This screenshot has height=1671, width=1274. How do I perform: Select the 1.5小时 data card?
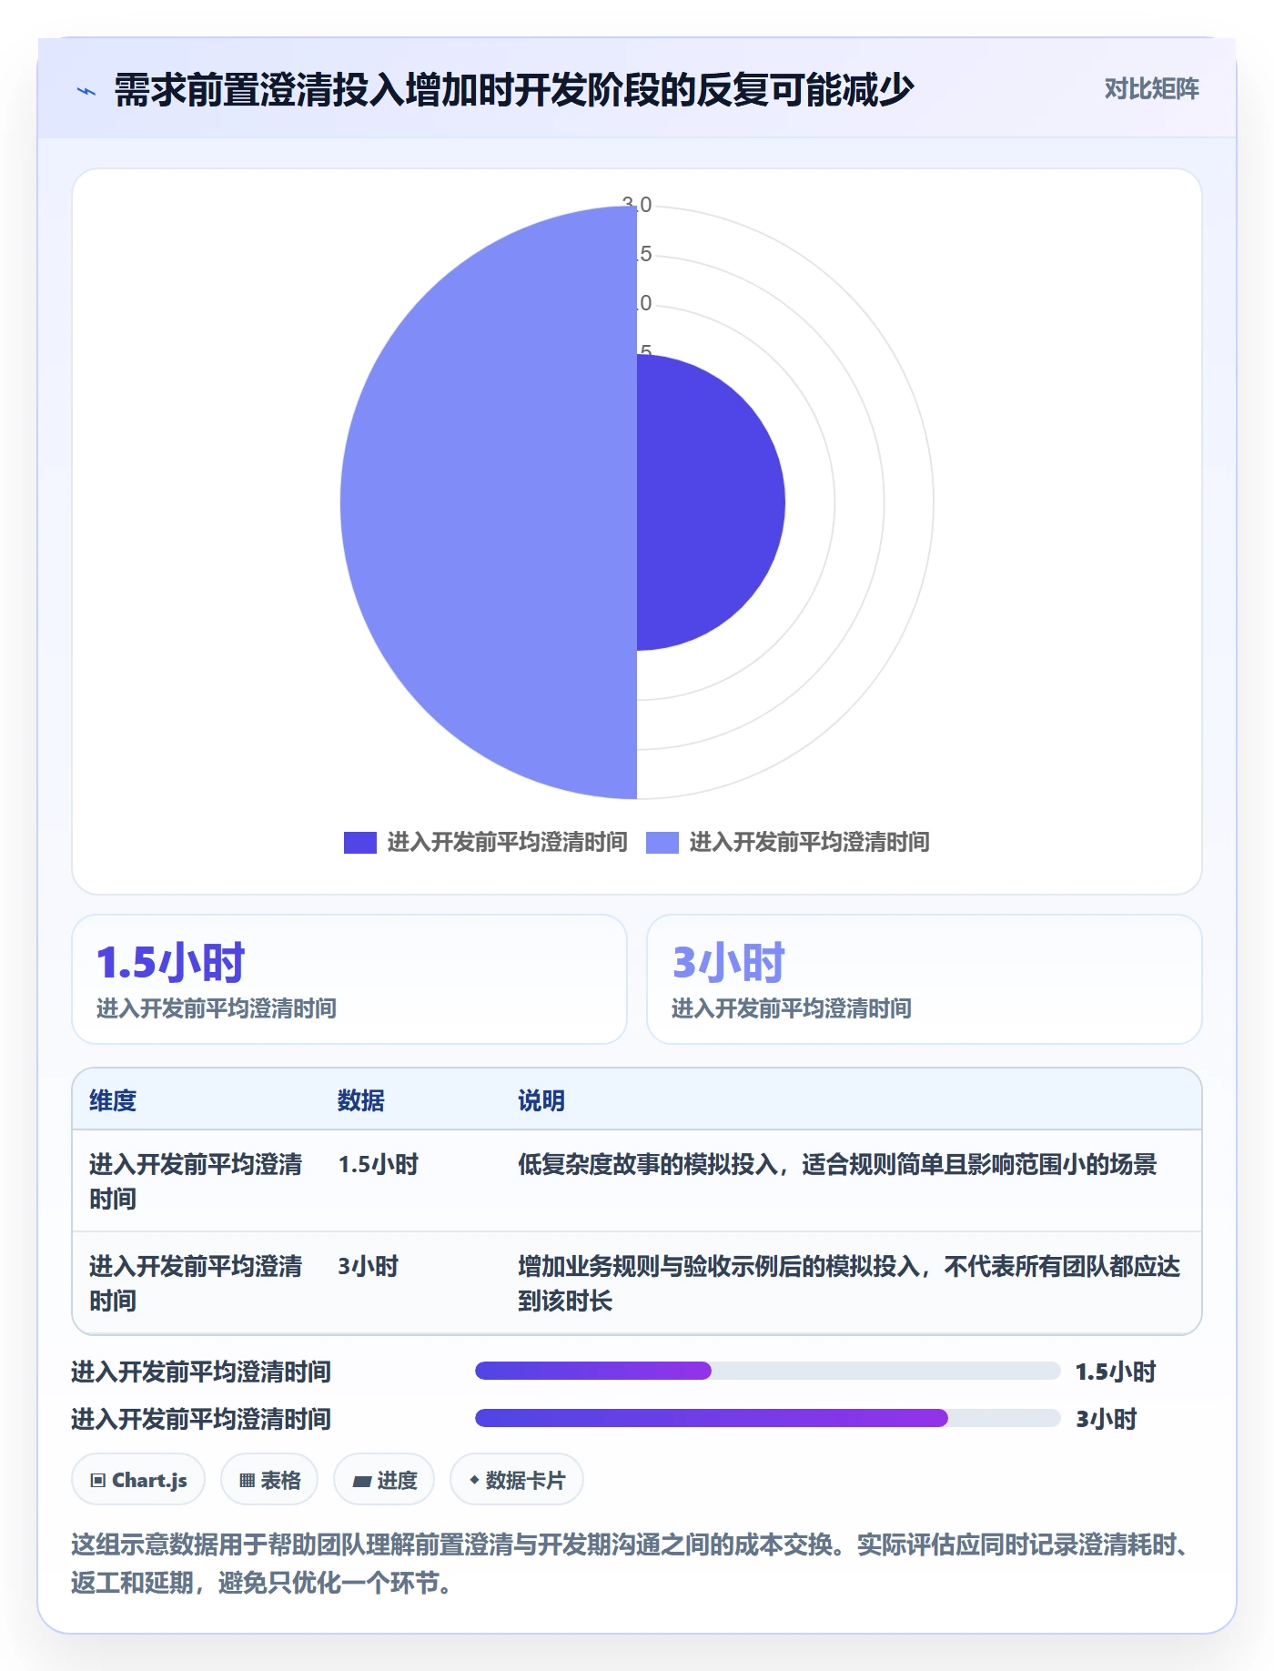(349, 979)
